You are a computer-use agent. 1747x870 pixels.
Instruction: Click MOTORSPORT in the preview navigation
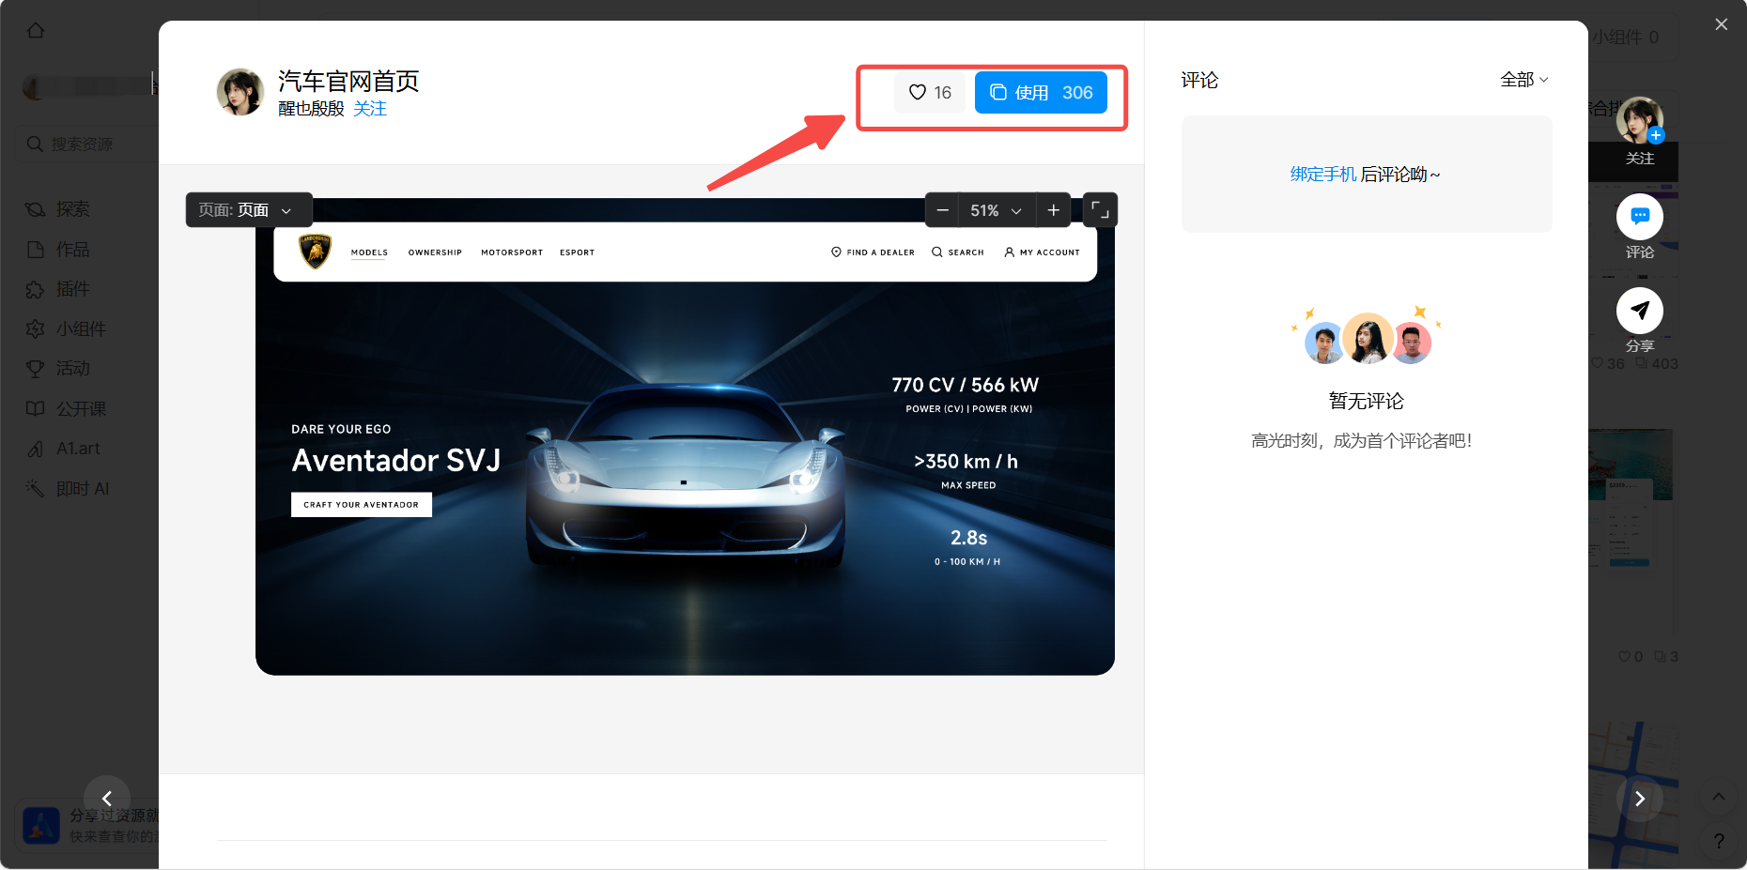pos(512,252)
